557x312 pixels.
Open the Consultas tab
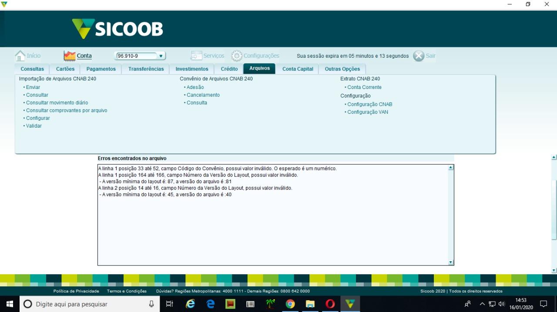tap(32, 69)
